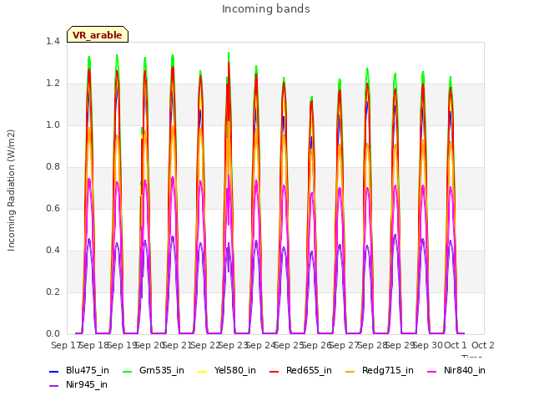534x401 pixels.
Task: Click the Sep 23 radiation peak on chart
Action: tap(229, 53)
